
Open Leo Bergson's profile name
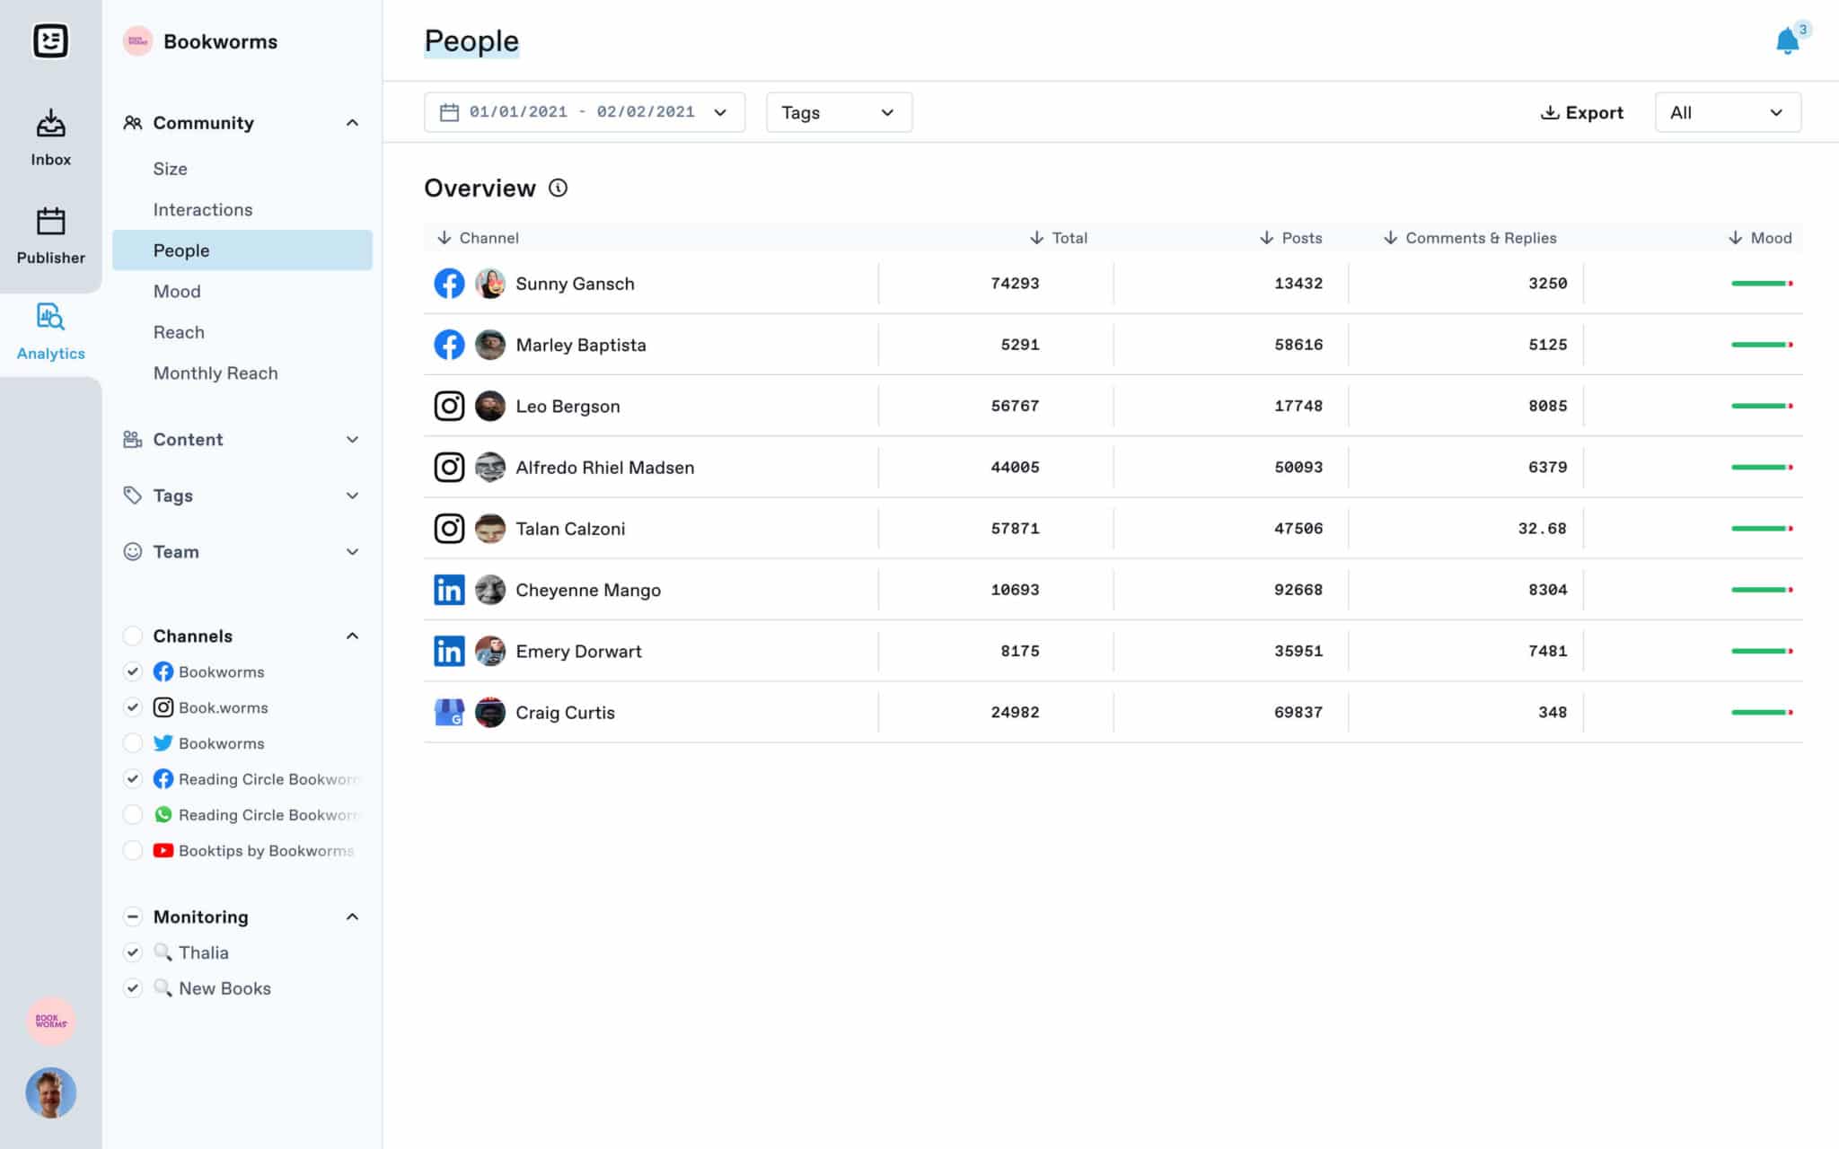(x=568, y=406)
